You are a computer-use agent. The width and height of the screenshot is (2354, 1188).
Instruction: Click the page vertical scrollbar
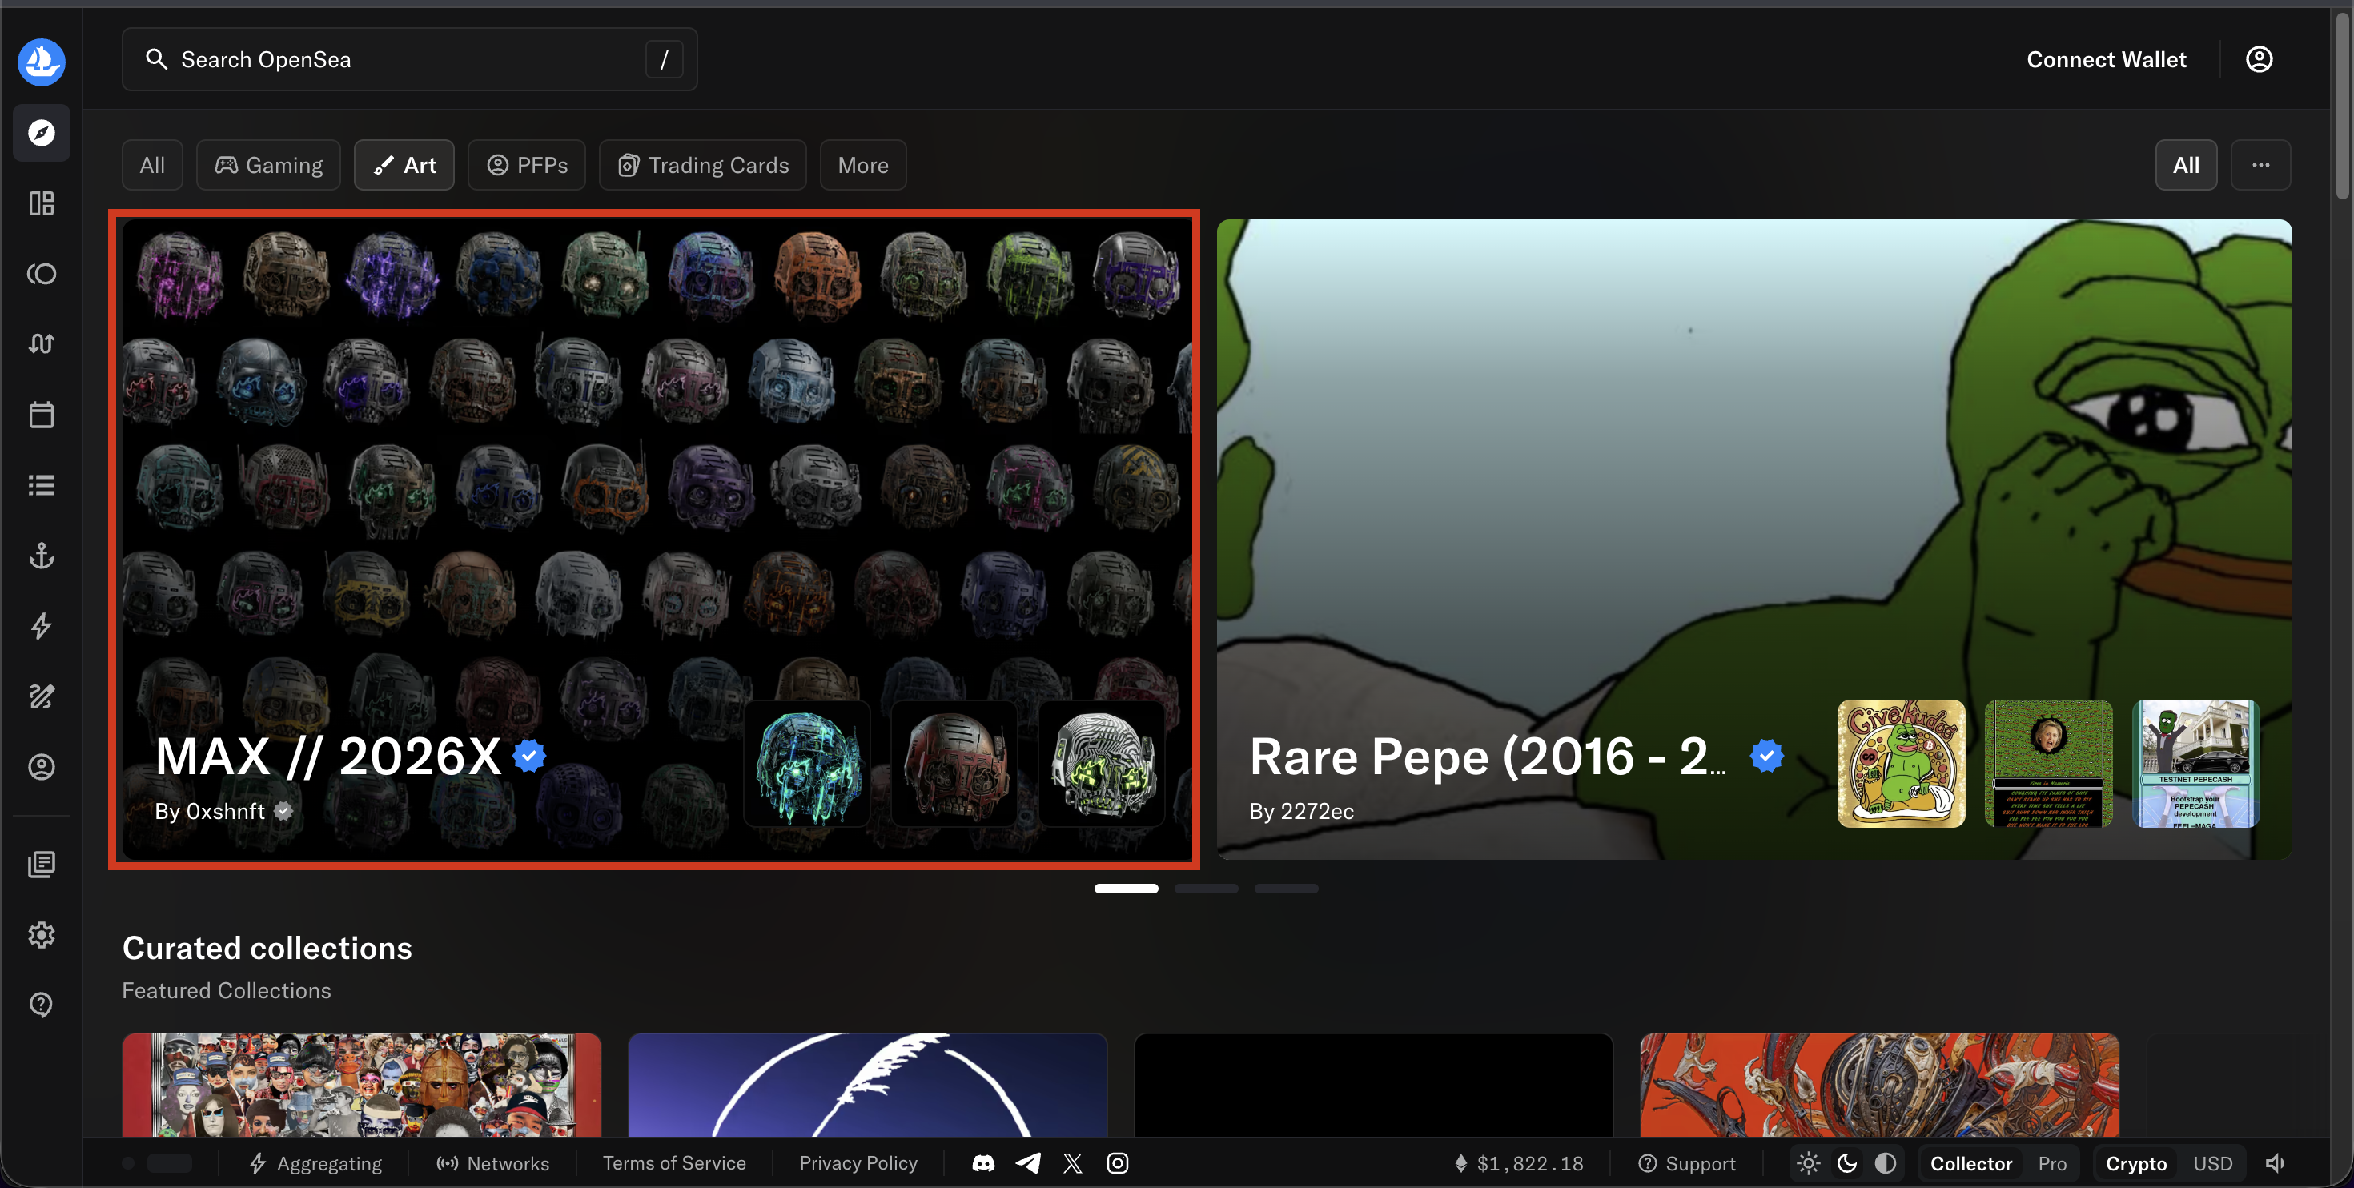coord(2343,105)
